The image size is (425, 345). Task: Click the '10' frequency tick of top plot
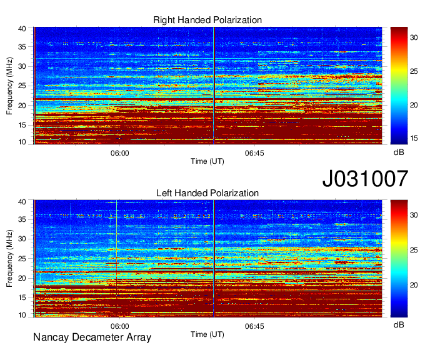pyautogui.click(x=22, y=142)
